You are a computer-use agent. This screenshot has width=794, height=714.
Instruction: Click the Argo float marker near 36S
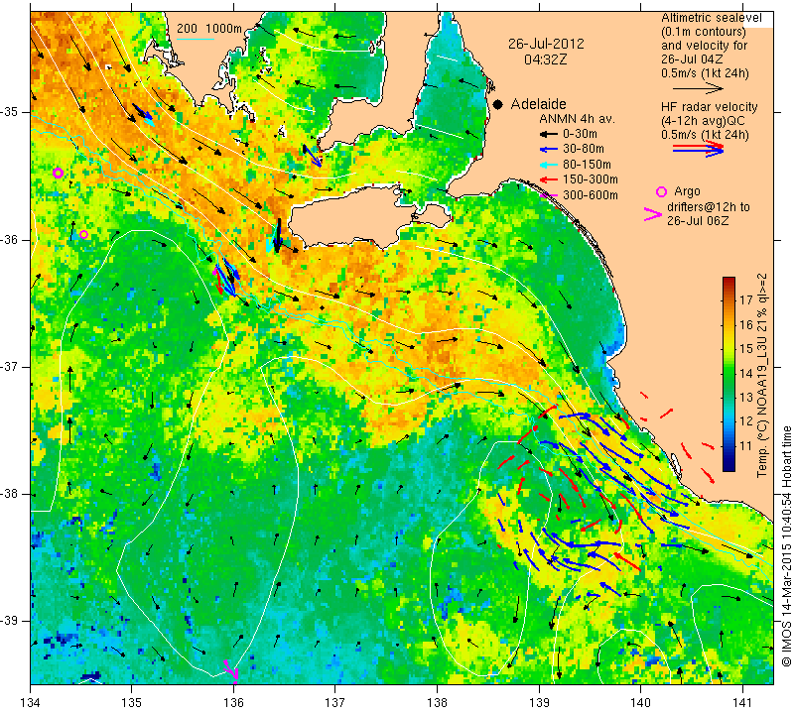click(84, 234)
